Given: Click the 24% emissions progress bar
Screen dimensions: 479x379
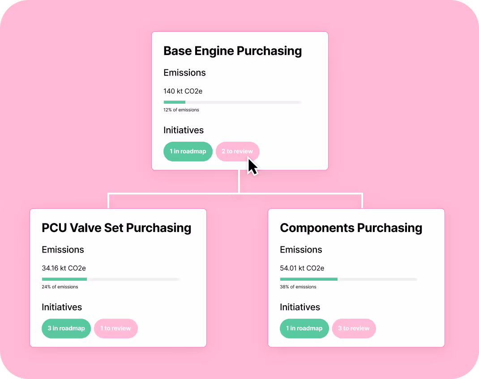Looking at the screenshot, I should pos(110,279).
